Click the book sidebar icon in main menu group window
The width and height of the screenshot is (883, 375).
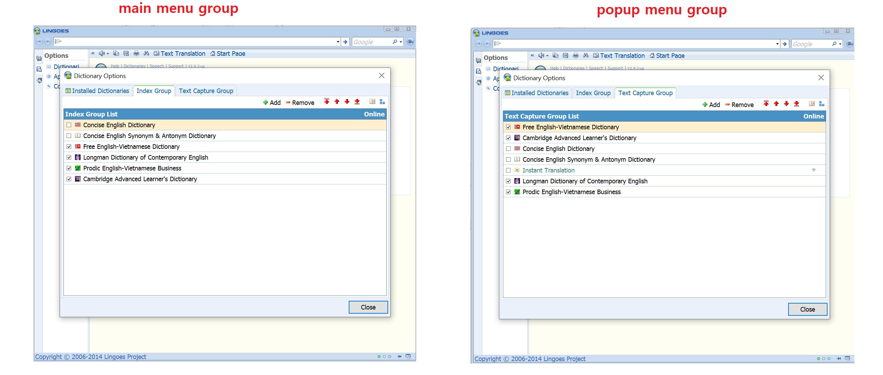click(x=39, y=59)
